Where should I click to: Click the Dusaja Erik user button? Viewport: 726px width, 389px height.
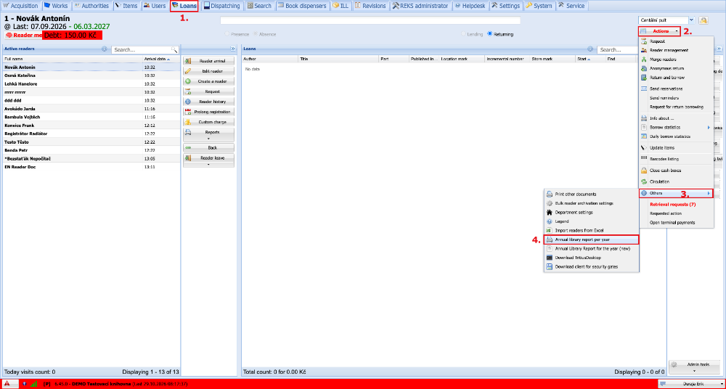coord(690,384)
